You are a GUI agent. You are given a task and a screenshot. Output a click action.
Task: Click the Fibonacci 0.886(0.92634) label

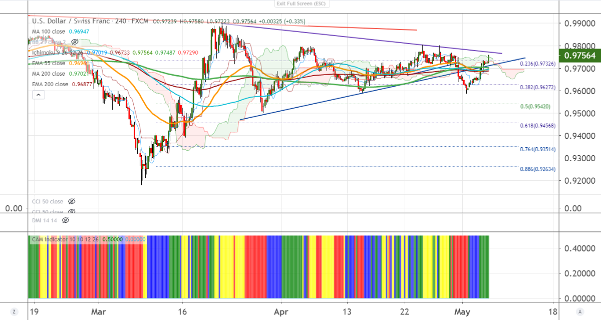(537, 169)
